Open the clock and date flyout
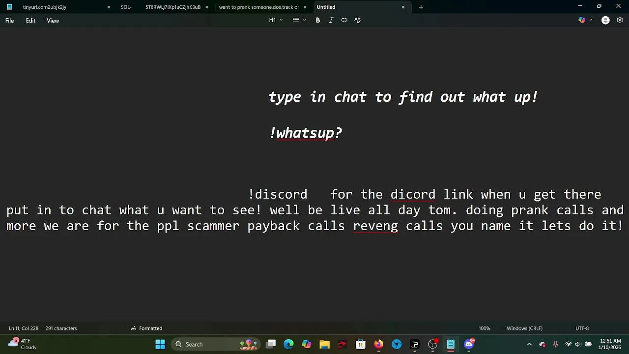Image resolution: width=629 pixels, height=354 pixels. click(x=610, y=344)
